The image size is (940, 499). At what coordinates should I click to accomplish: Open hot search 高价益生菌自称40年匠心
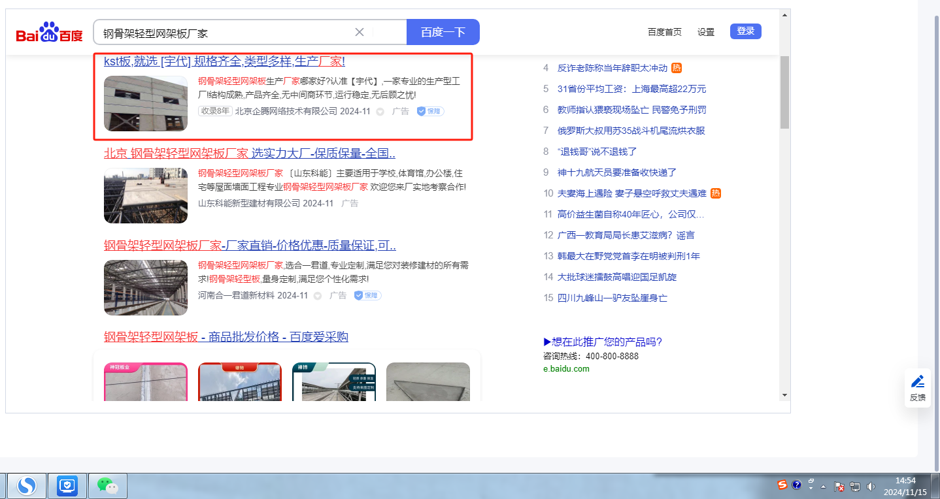631,214
